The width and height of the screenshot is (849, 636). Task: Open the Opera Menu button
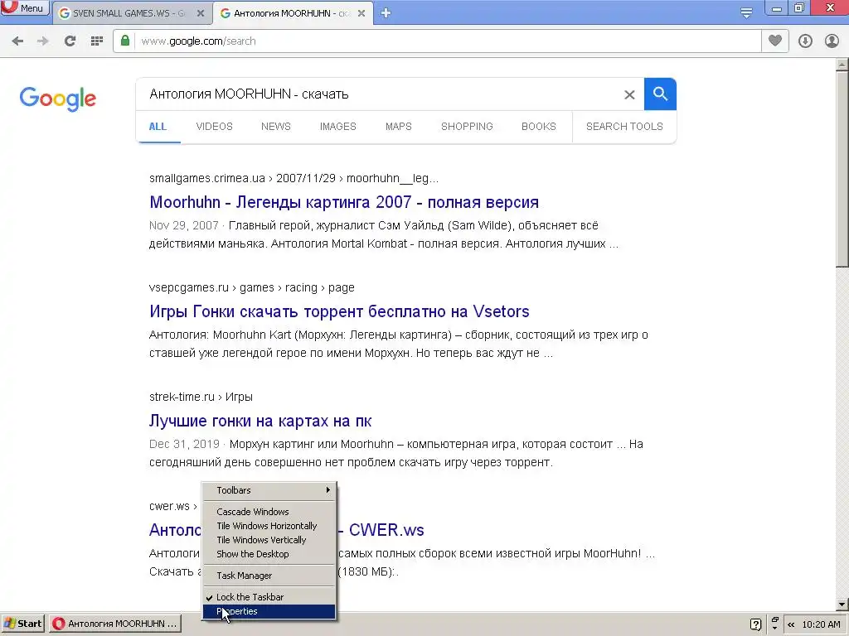tap(25, 8)
